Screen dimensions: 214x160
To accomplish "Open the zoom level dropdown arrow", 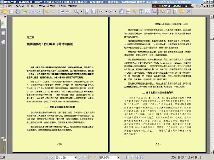I will (x=118, y=158).
